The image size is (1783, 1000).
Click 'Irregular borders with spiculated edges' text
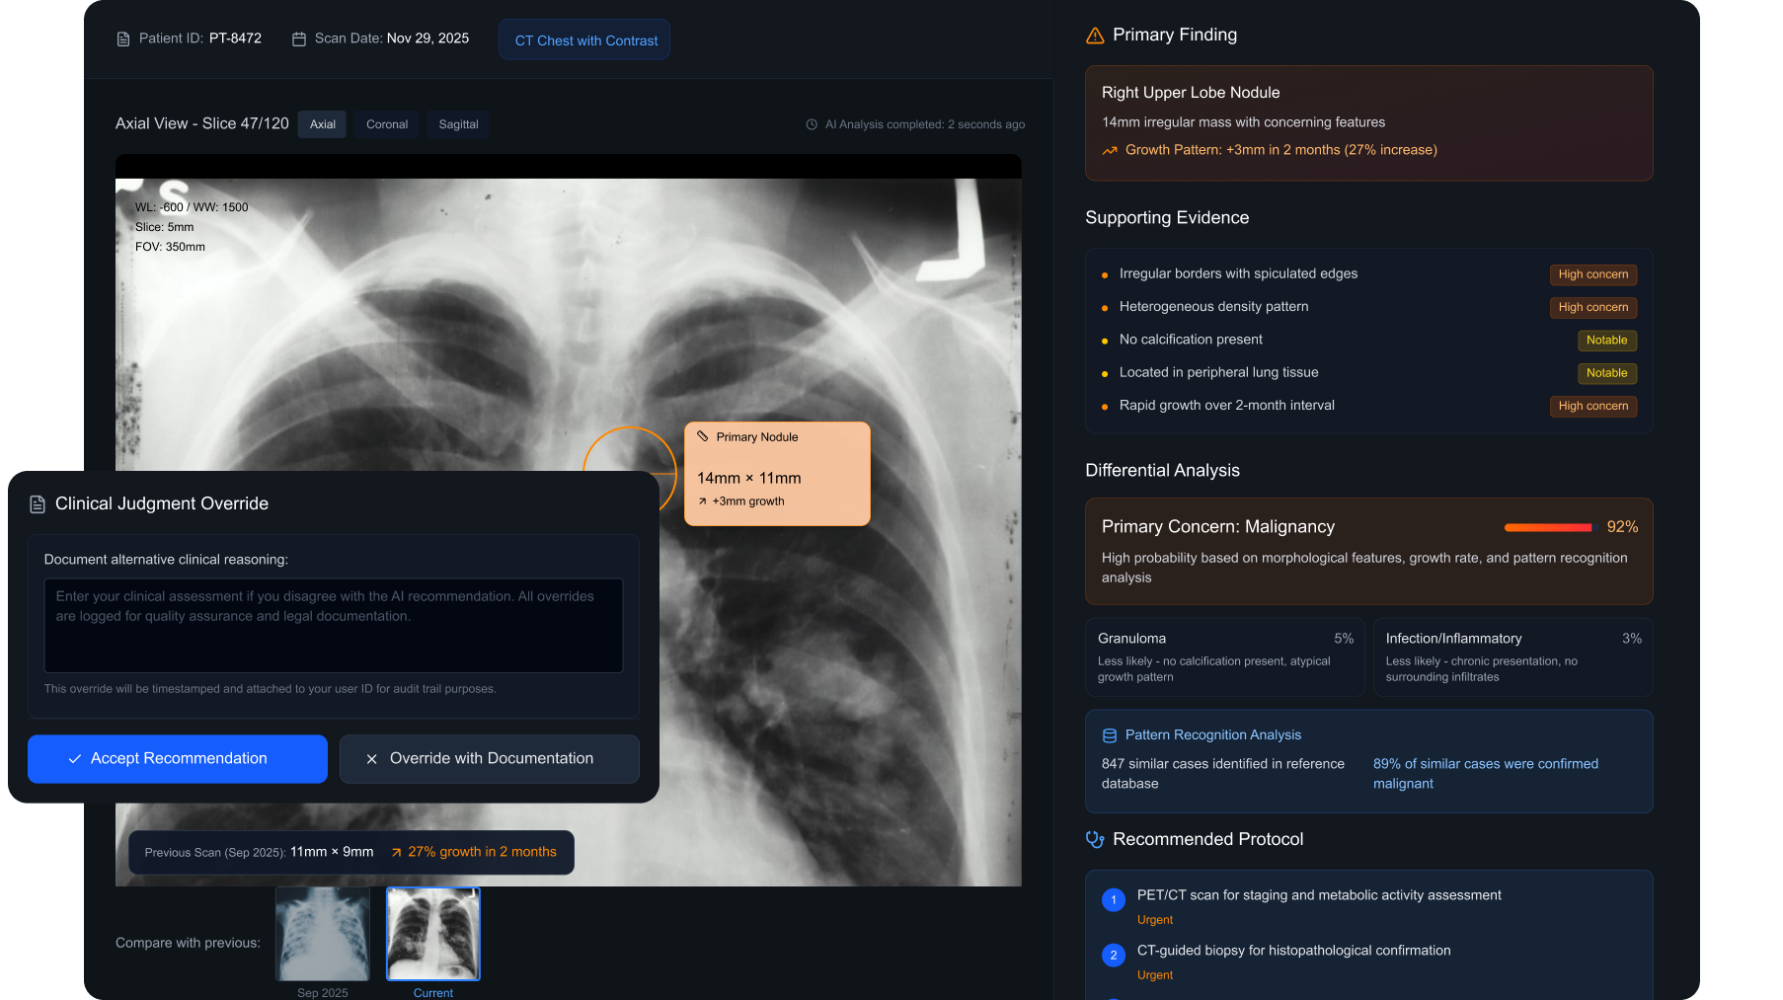click(1238, 273)
